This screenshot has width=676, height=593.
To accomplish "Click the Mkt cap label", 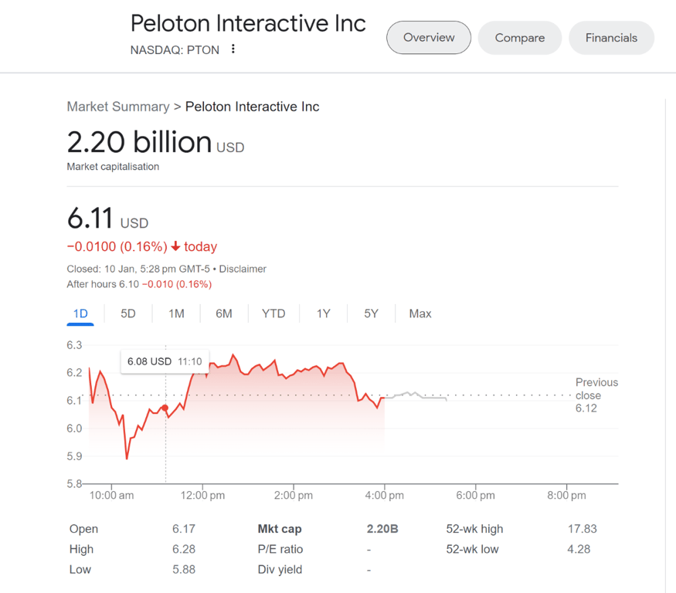I will pos(280,529).
